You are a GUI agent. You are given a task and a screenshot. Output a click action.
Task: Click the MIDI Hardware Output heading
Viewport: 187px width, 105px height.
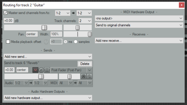(x=139, y=12)
